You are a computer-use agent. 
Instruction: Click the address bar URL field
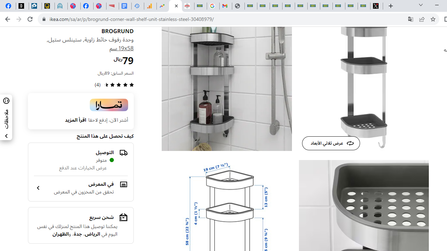[x=223, y=19]
